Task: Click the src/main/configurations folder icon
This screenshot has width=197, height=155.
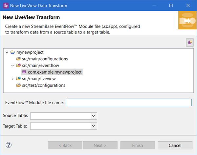Action: click(19, 59)
